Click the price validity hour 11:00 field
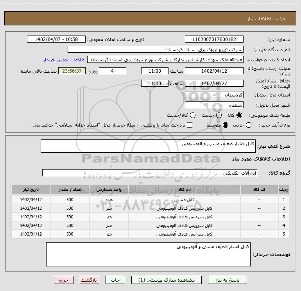 click(155, 83)
